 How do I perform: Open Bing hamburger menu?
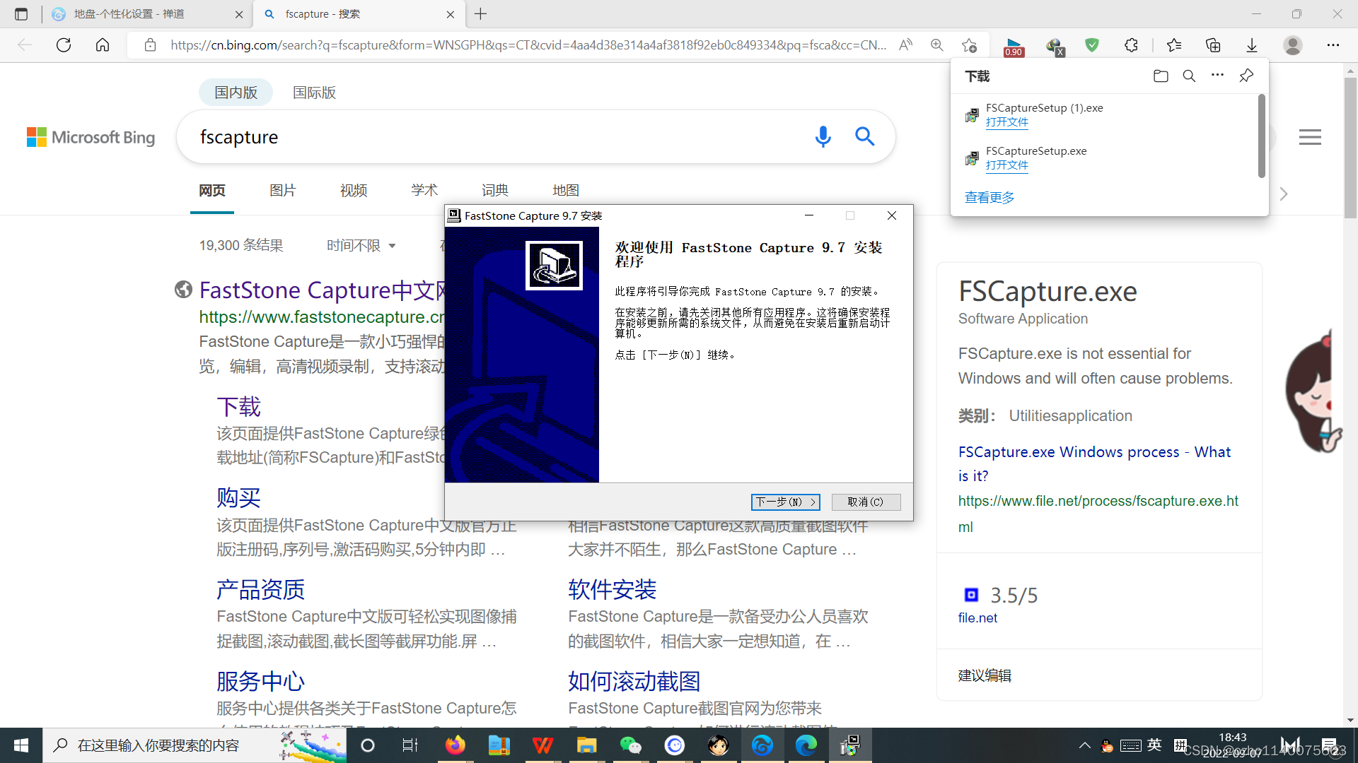(x=1310, y=137)
